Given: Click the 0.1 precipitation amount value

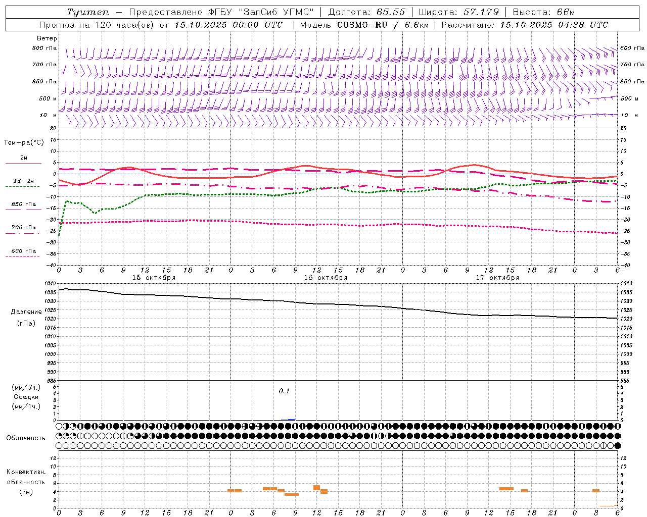Looking at the screenshot, I should 284,391.
